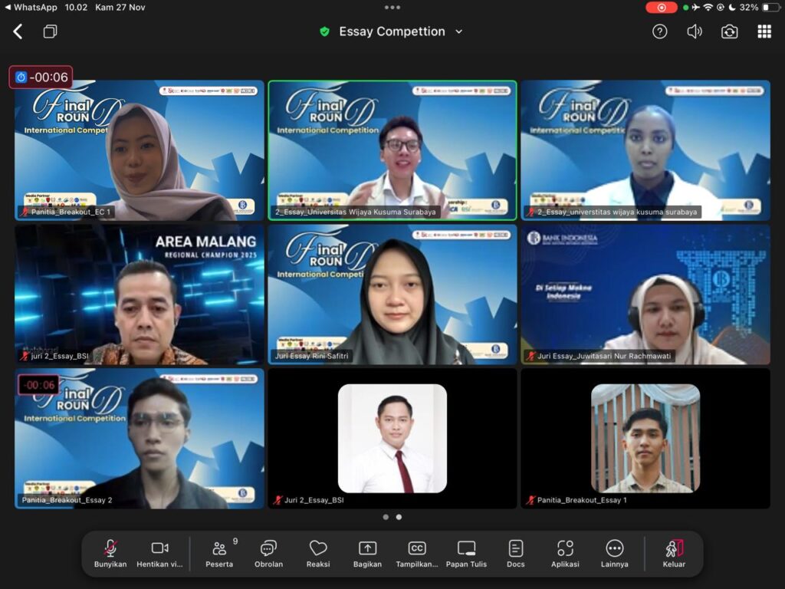Tap the back arrow to exit view
The image size is (785, 589).
(18, 31)
